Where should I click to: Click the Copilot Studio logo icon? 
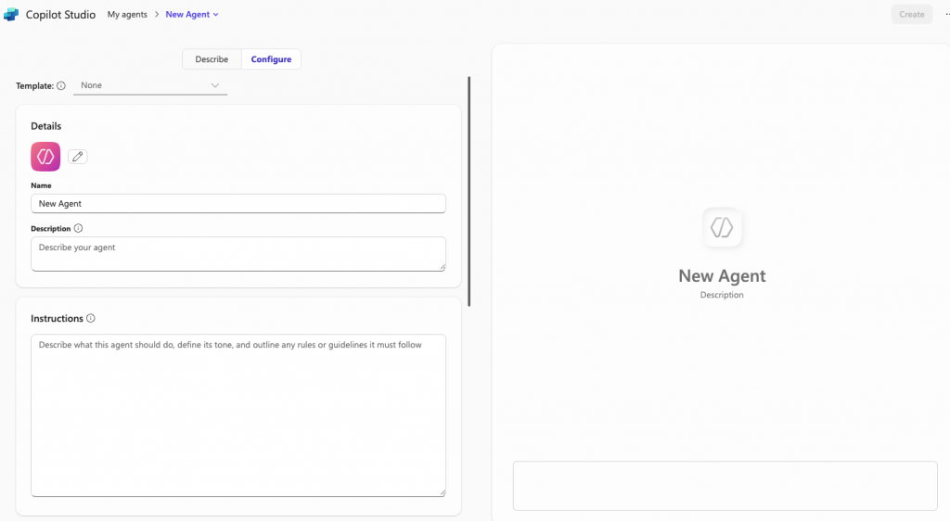tap(12, 15)
